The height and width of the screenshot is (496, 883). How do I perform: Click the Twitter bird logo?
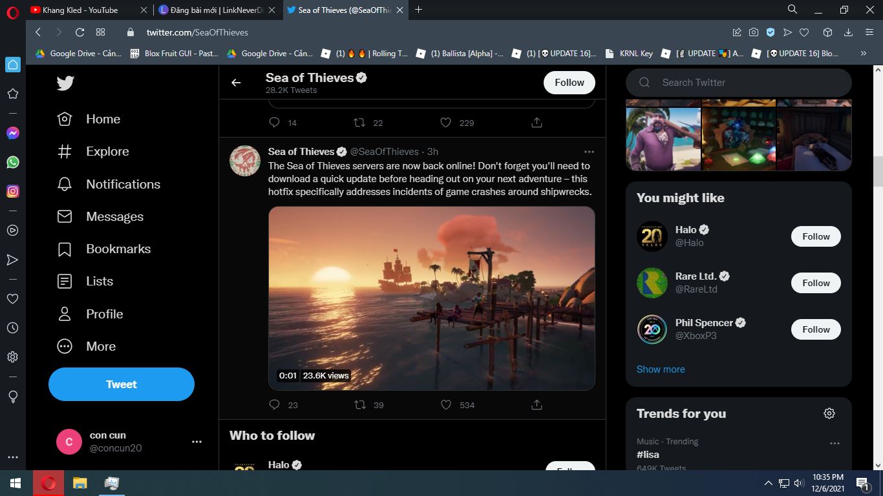[x=65, y=83]
